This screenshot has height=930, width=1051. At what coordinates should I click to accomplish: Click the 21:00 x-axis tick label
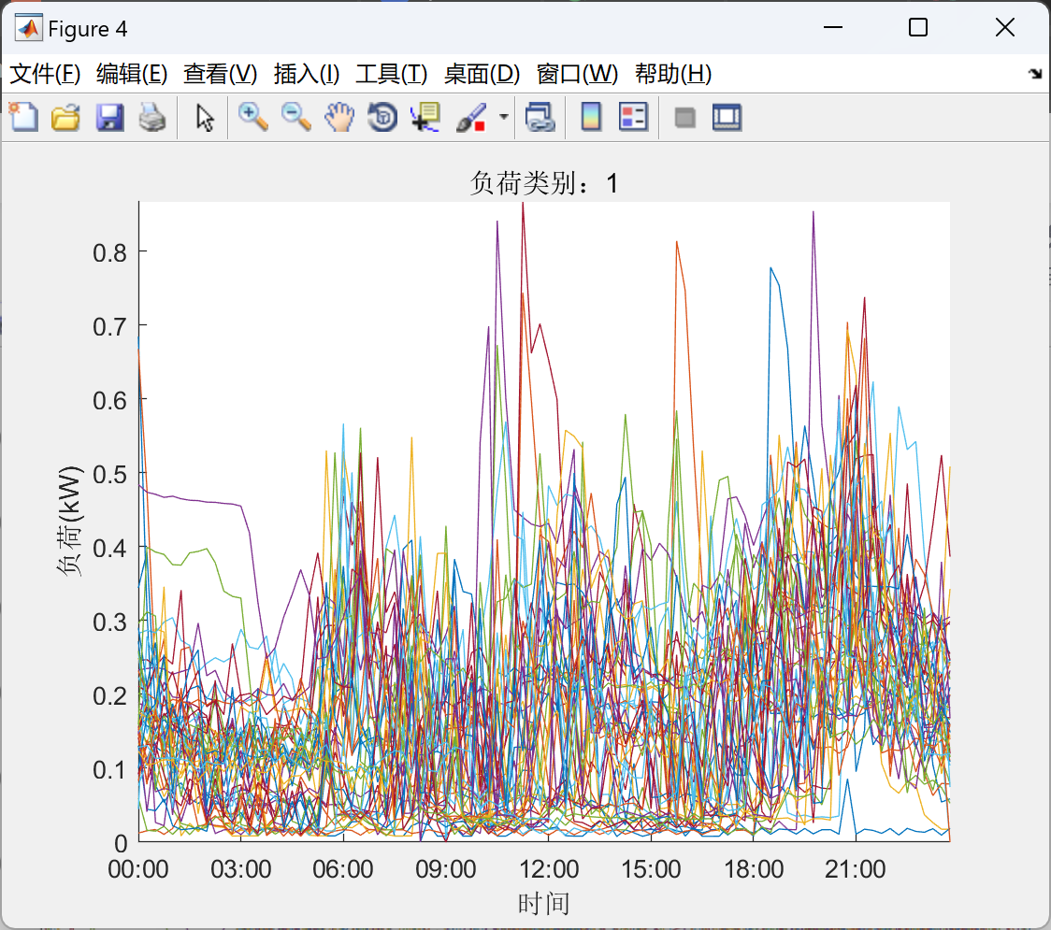coord(856,869)
